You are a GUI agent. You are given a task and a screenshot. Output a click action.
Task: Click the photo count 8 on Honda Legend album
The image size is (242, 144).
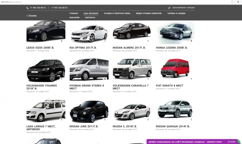coord(191,41)
